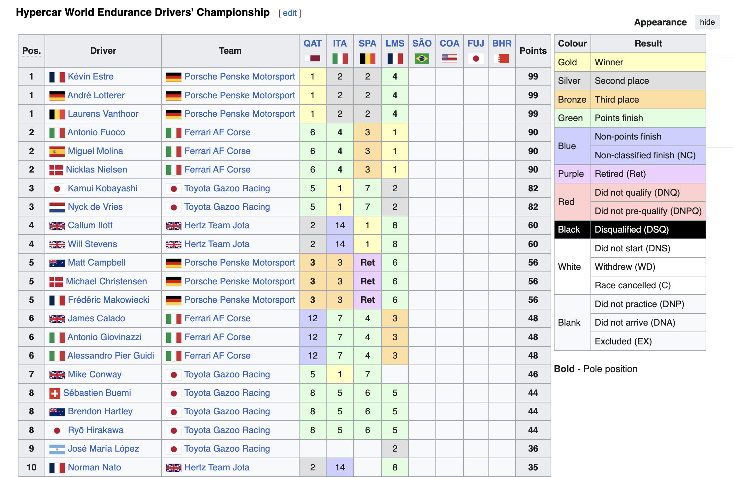Click the edit link next to the heading
Image resolution: width=733 pixels, height=477 pixels.
point(290,13)
